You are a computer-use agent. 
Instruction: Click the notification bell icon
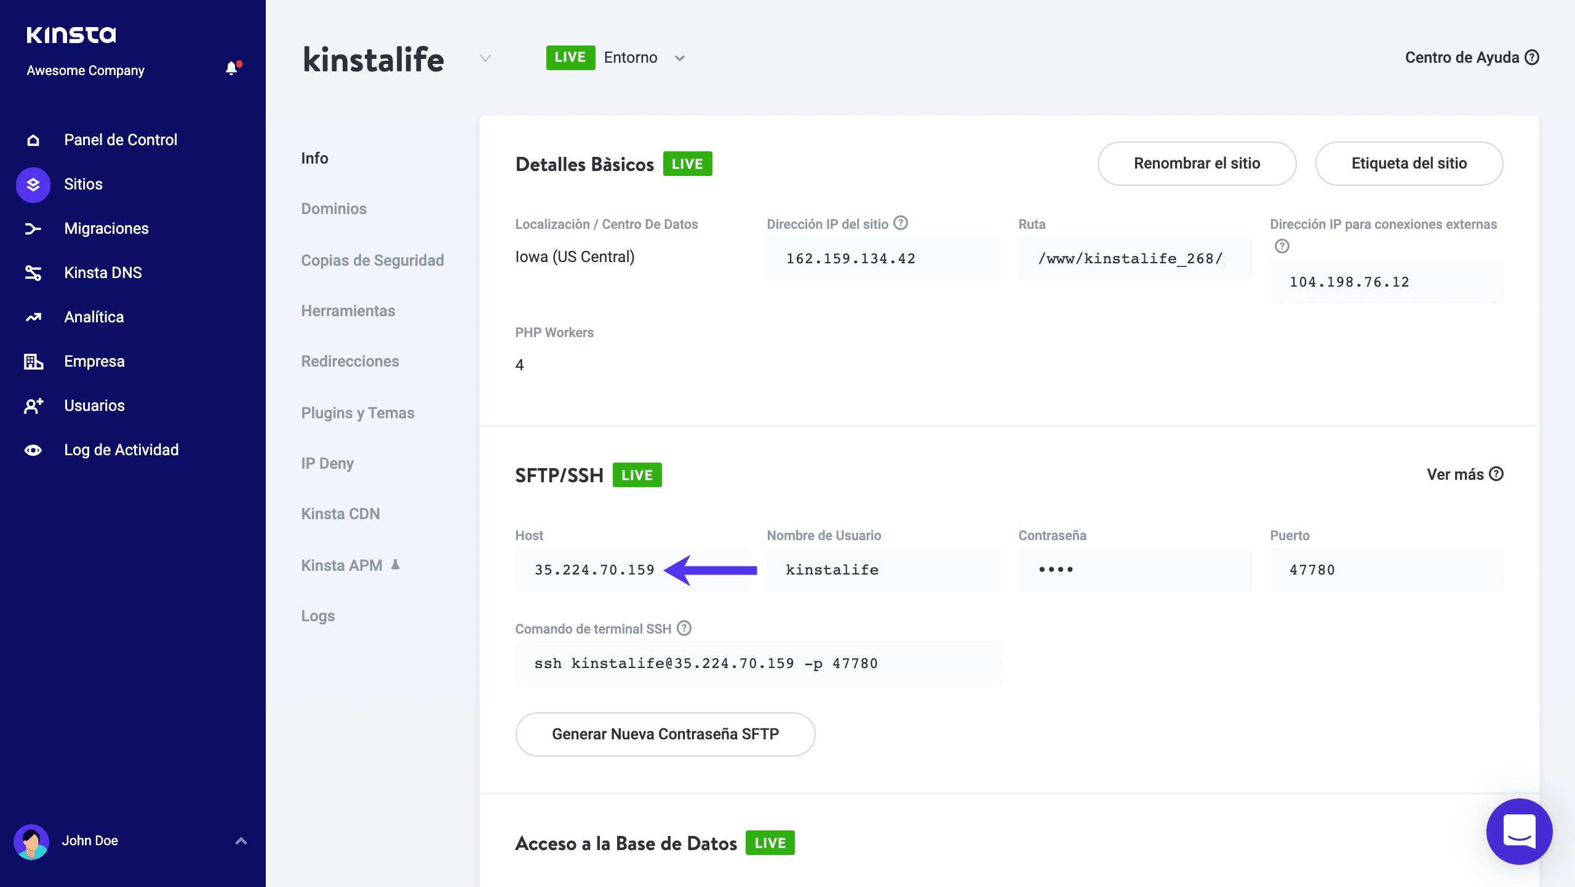pyautogui.click(x=231, y=68)
